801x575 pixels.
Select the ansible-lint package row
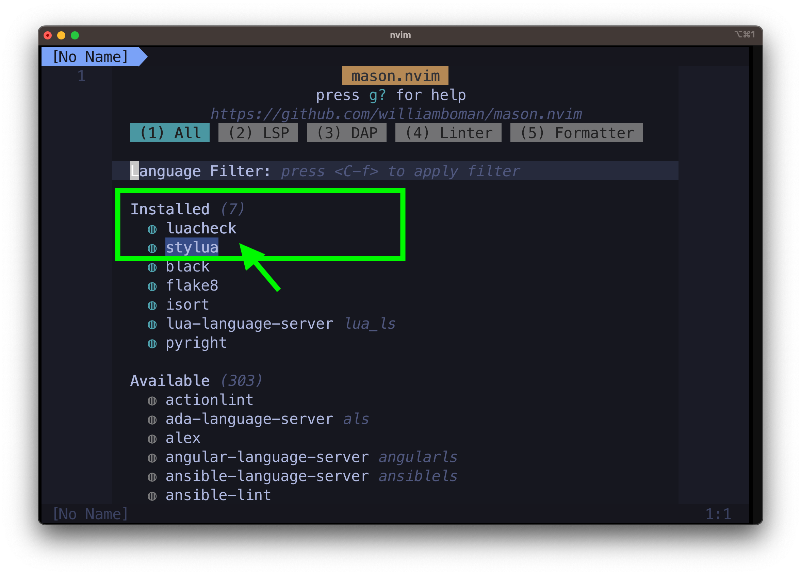[x=218, y=495]
